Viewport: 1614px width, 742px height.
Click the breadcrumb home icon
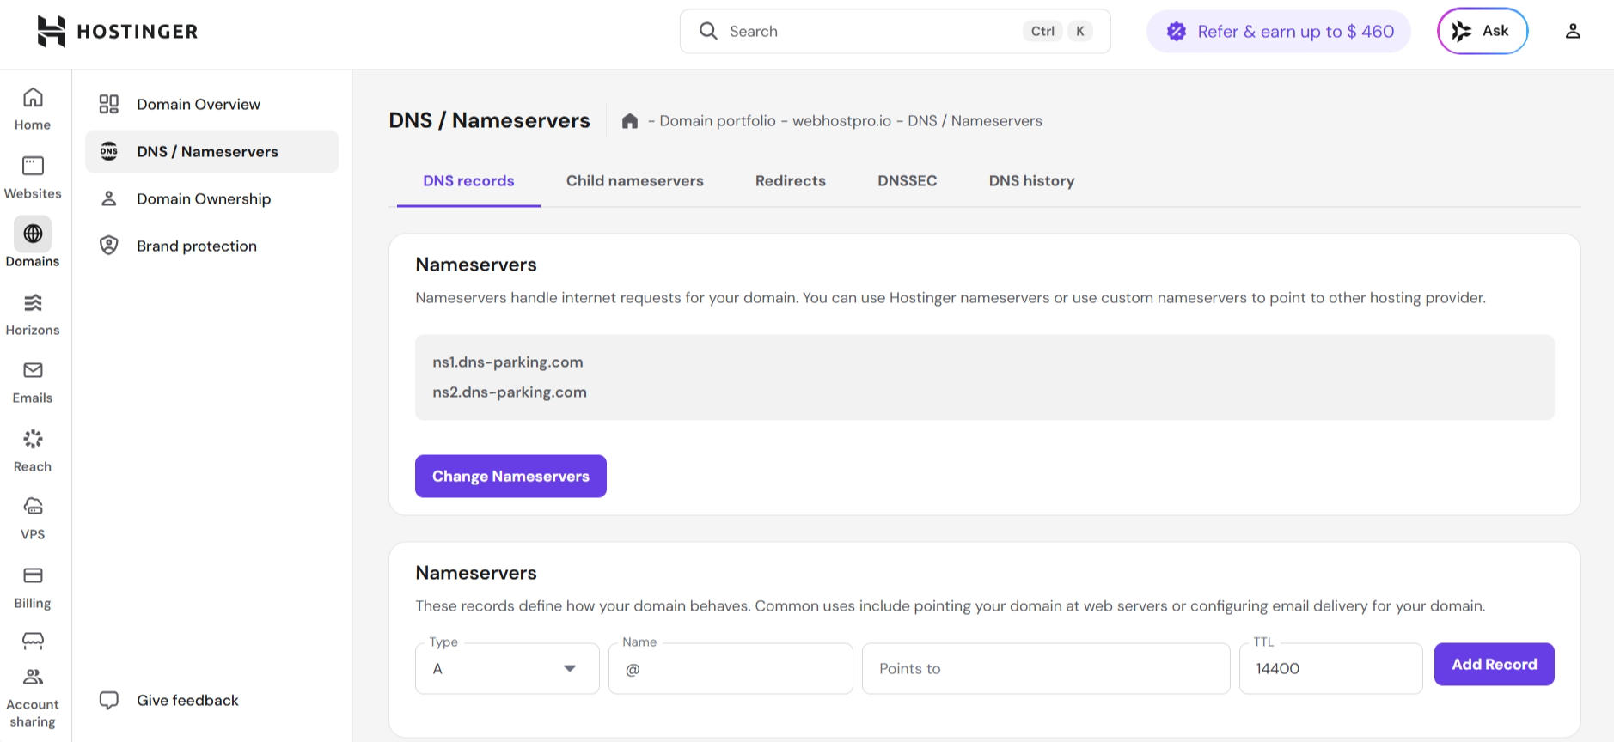point(630,121)
